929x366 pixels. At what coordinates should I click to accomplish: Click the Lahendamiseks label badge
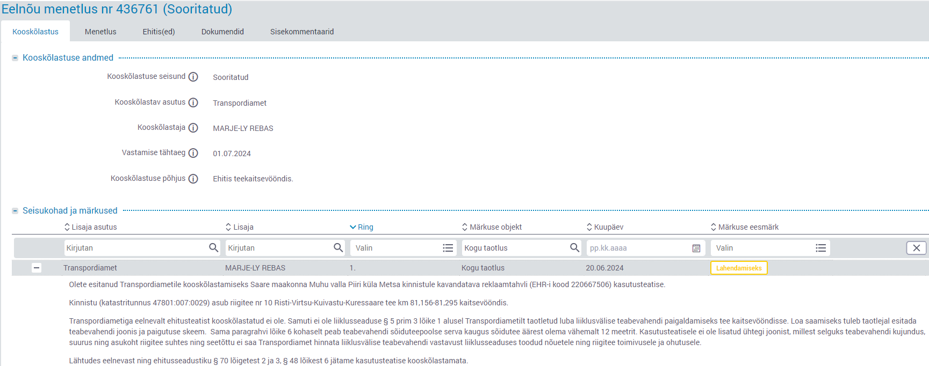pos(739,268)
